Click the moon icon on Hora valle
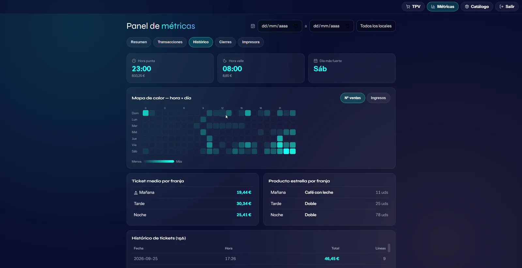Screen dimensions: 522x268 [225, 61]
